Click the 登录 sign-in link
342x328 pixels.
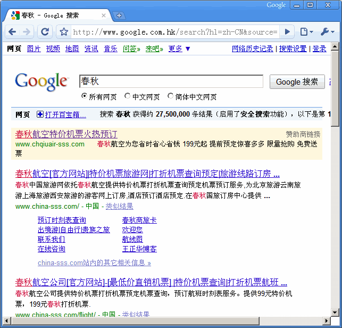(319, 48)
